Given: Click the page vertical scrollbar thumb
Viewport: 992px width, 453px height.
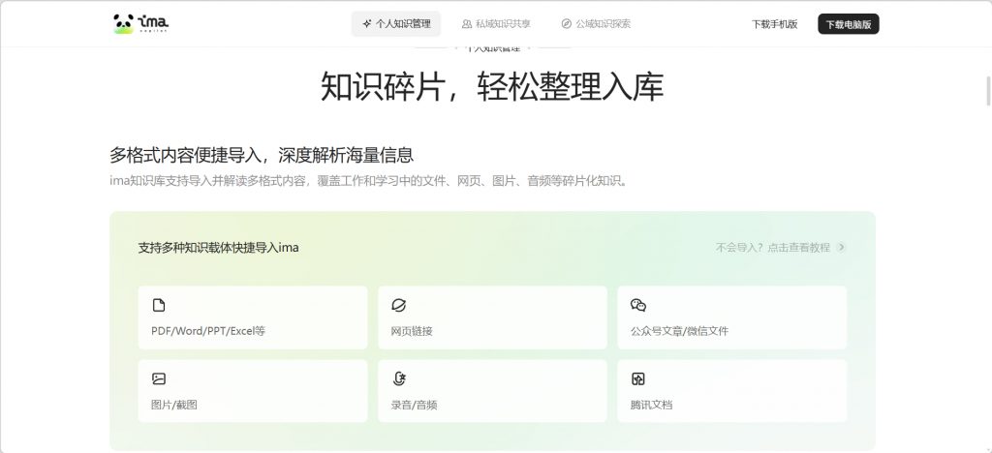Looking at the screenshot, I should point(988,90).
